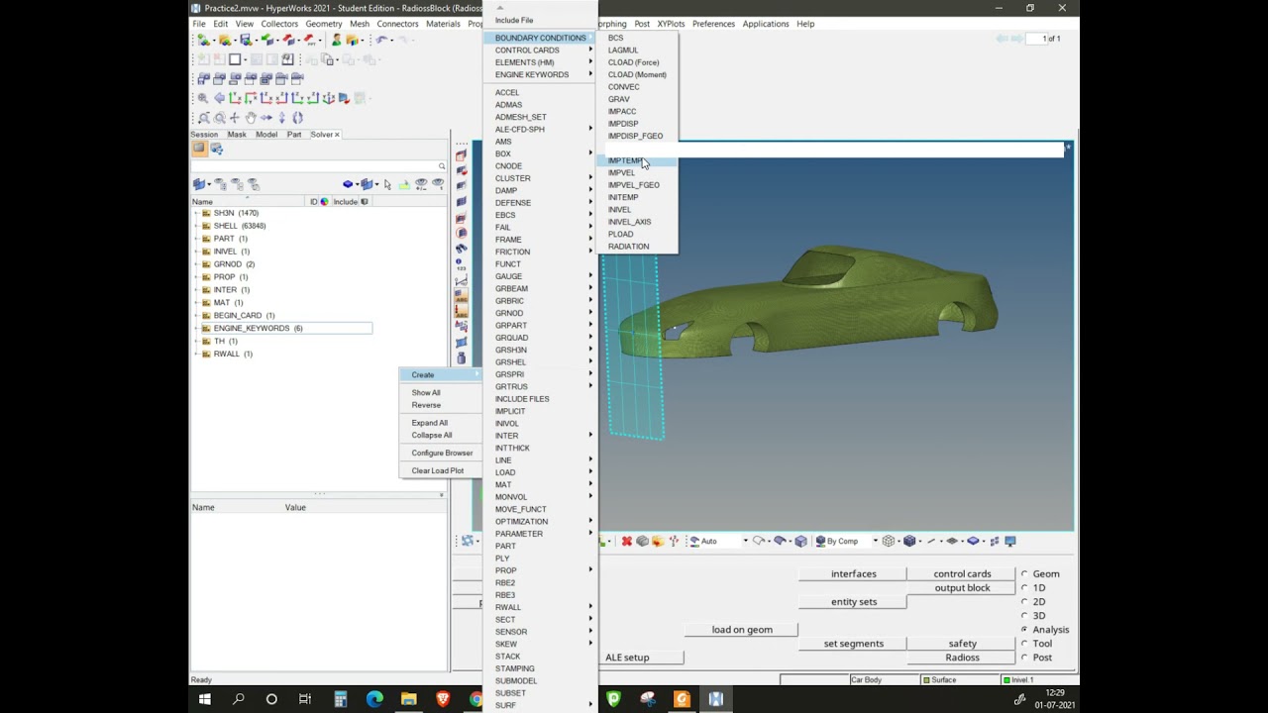Click the monitor icon on display toolbar

click(1010, 541)
